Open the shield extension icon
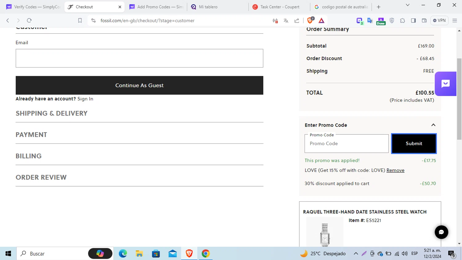 (x=392, y=21)
